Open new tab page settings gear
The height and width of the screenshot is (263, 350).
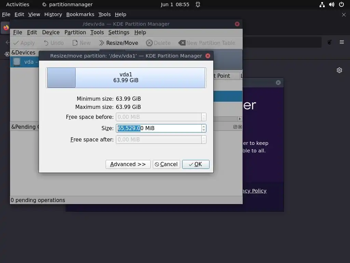[x=339, y=70]
